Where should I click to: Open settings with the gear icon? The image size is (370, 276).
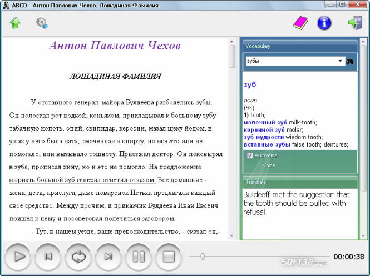[42, 23]
